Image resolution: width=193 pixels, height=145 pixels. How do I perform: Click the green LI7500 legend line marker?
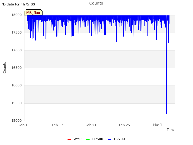[88, 140]
